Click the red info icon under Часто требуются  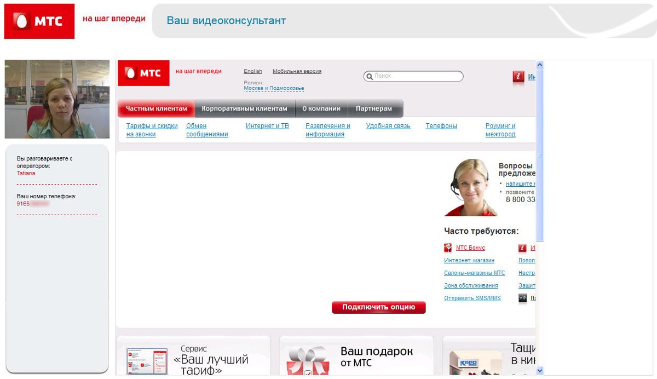(x=522, y=248)
